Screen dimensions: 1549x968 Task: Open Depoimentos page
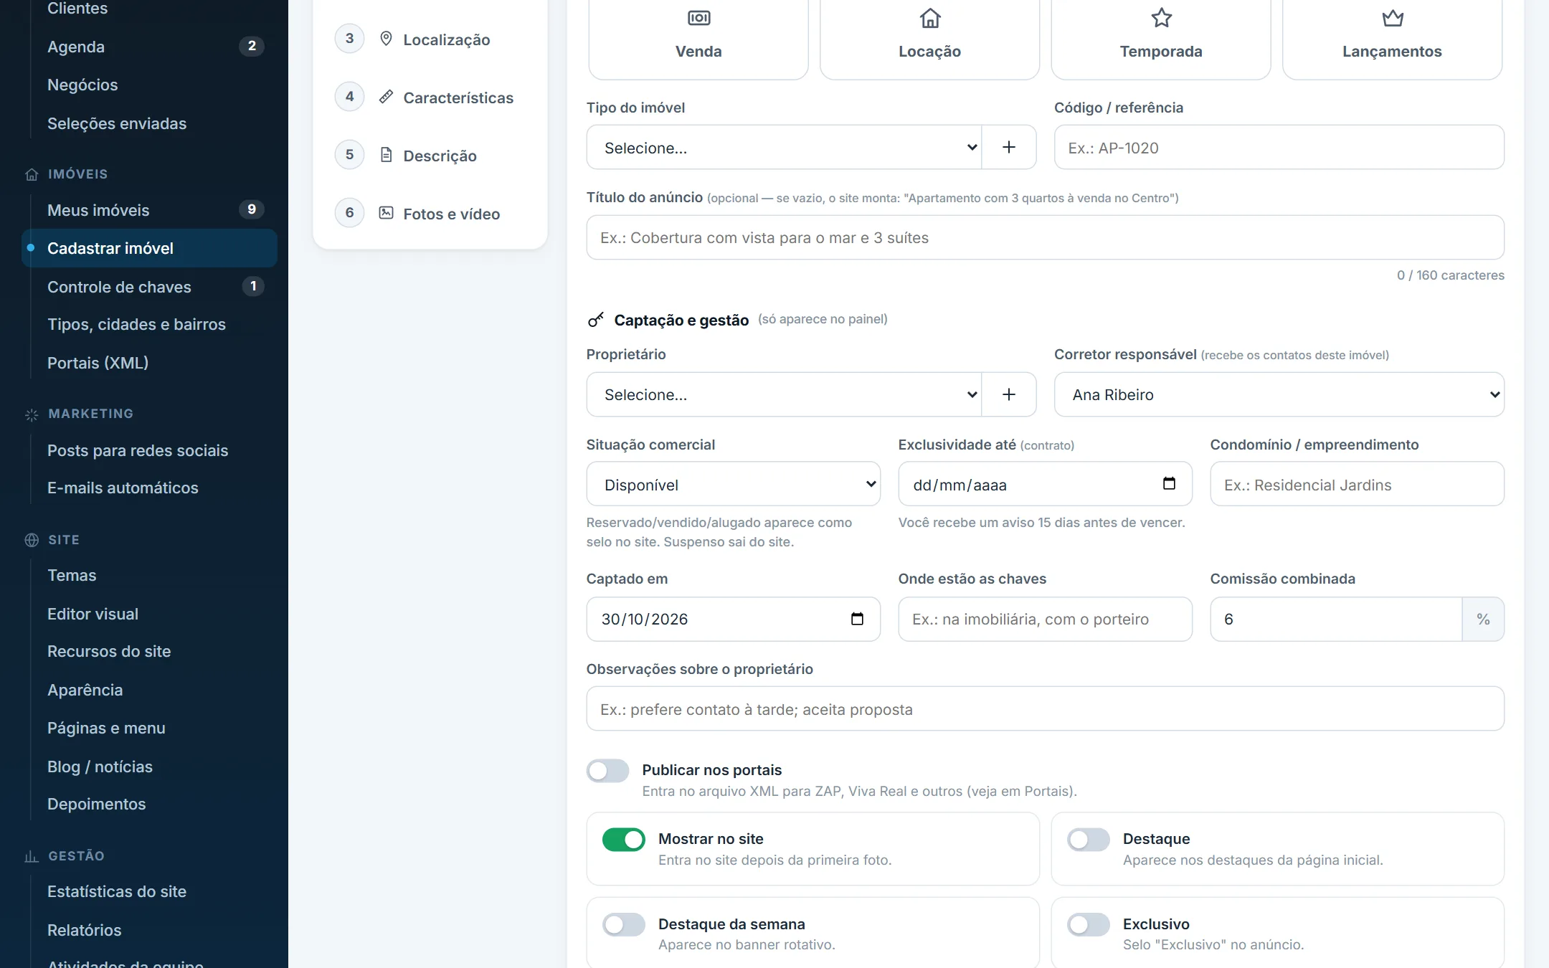149,804
